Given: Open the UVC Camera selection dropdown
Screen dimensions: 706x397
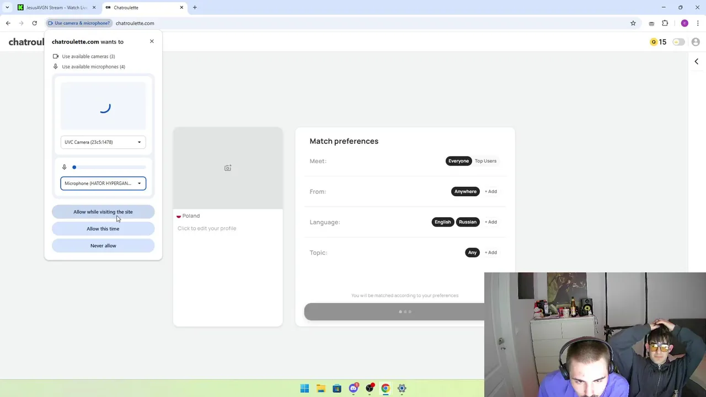Looking at the screenshot, I should (103, 142).
